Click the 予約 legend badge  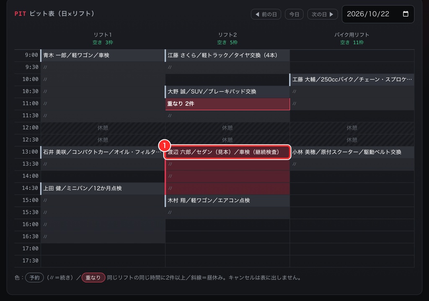[x=34, y=278]
